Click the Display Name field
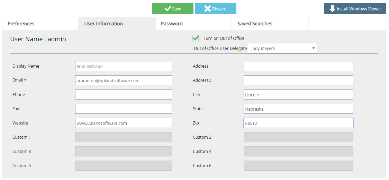Viewport: 389px width, 180px height. coord(124,66)
